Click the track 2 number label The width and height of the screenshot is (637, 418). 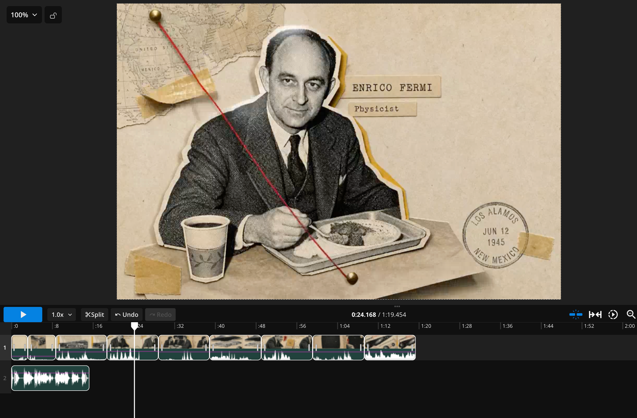point(5,378)
